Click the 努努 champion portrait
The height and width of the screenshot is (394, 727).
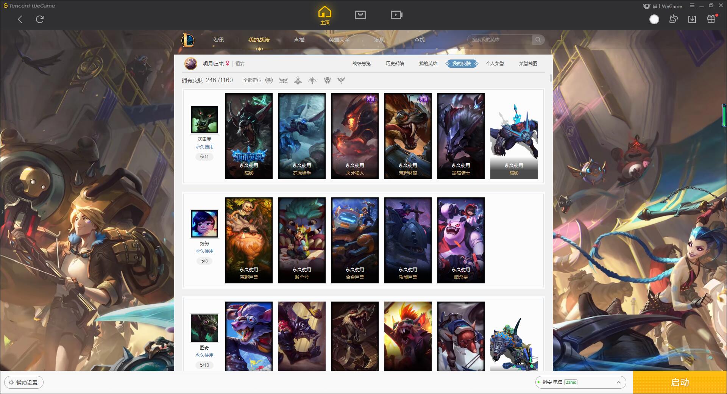204,224
